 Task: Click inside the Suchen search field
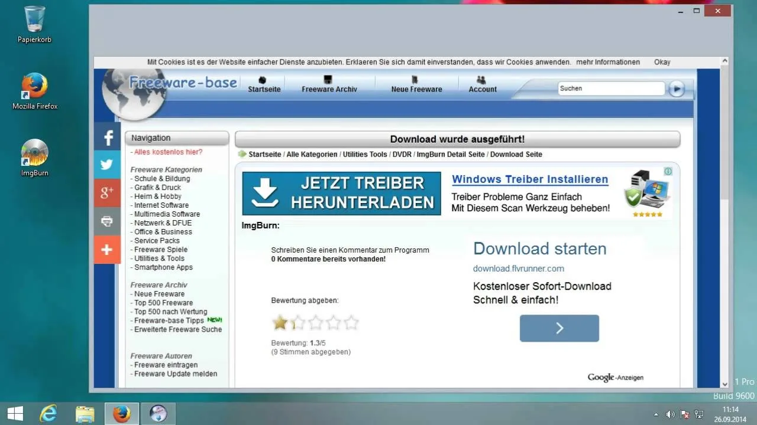pos(612,89)
